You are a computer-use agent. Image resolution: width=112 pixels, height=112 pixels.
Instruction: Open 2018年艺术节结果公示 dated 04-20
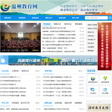click(x=8, y=85)
